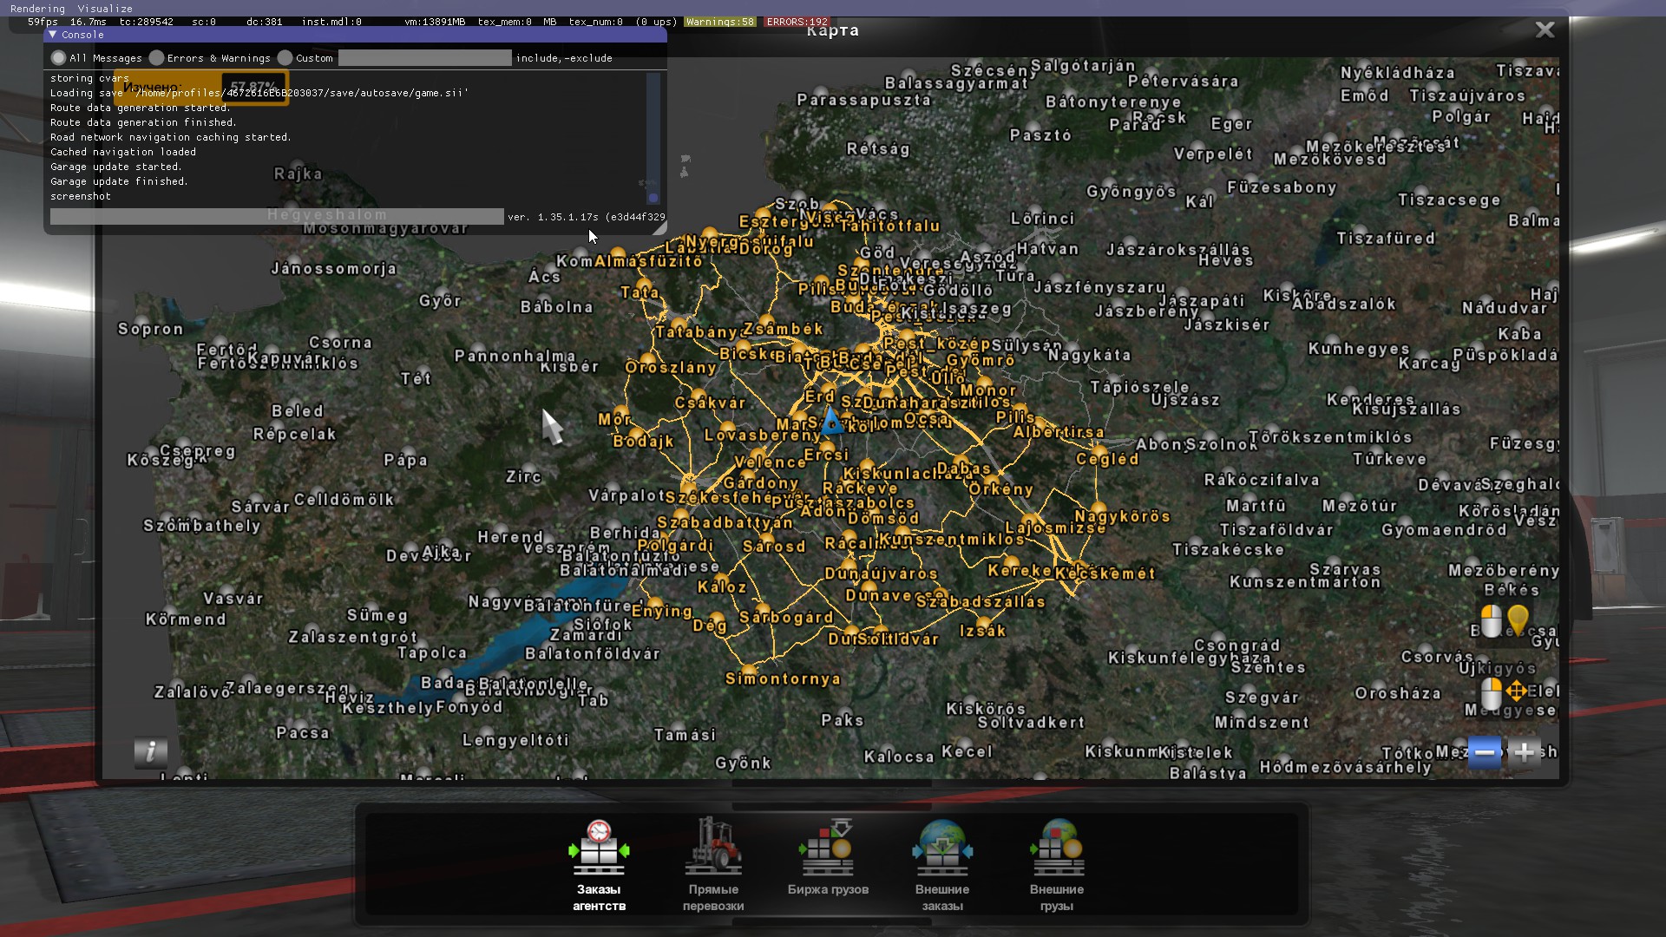This screenshot has width=1666, height=937.
Task: Click the Szombathely city label on map
Action: point(202,526)
